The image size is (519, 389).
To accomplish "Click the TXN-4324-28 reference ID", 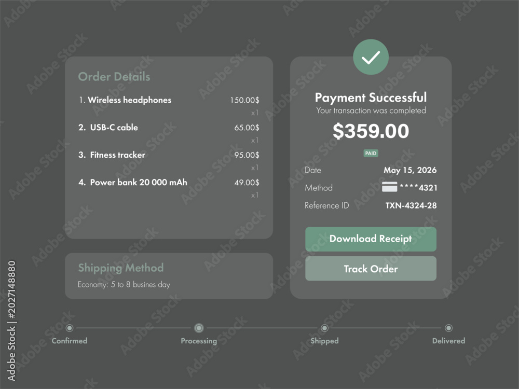I will pos(411,205).
